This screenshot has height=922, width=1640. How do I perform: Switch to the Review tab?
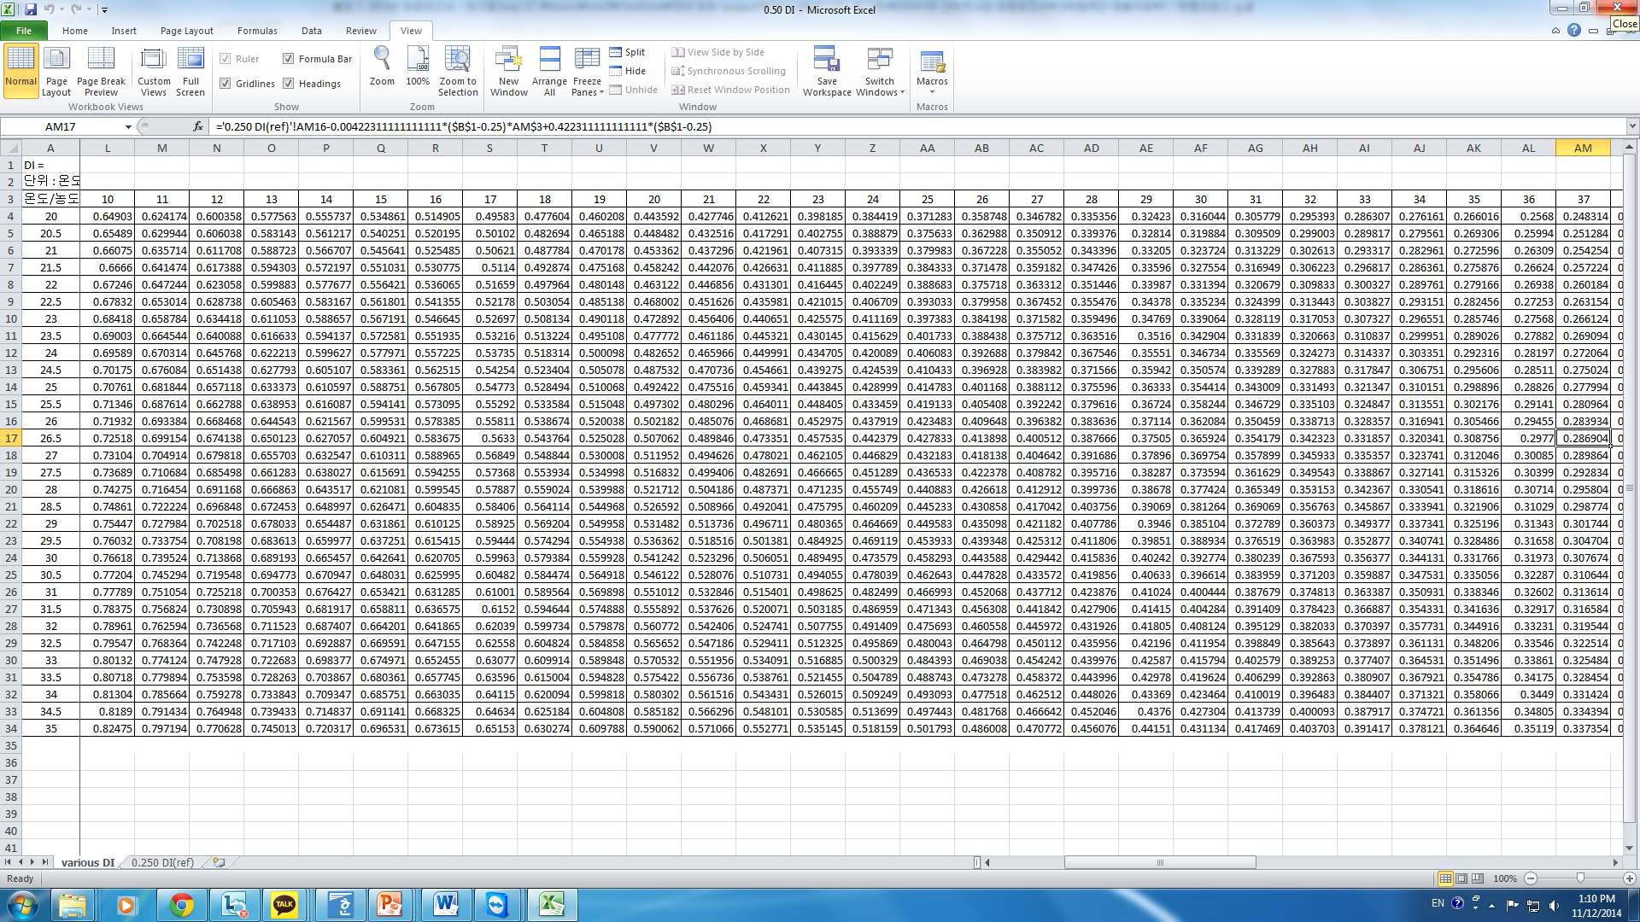(360, 31)
